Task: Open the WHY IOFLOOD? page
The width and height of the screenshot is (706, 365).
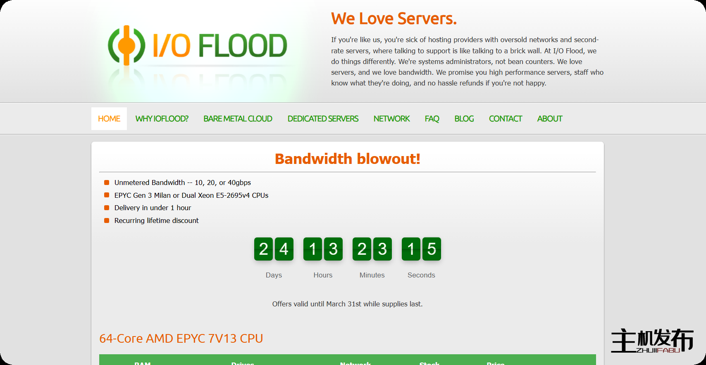Action: 162,119
